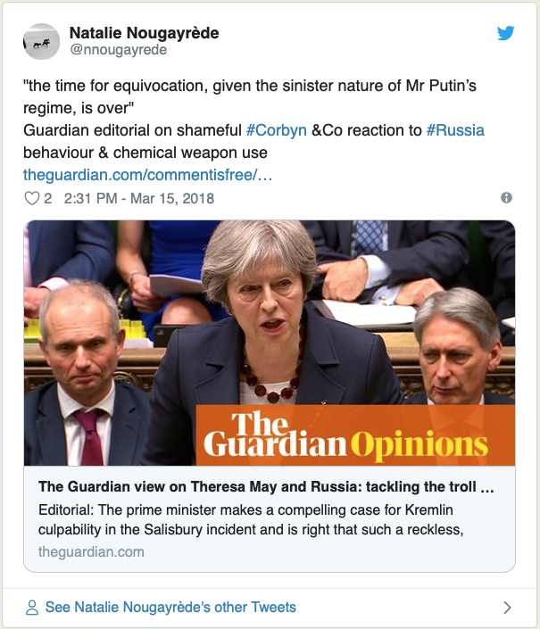This screenshot has width=540, height=629.
Task: See Natalie Nougayrède's other Tweets
Action: coord(170,608)
